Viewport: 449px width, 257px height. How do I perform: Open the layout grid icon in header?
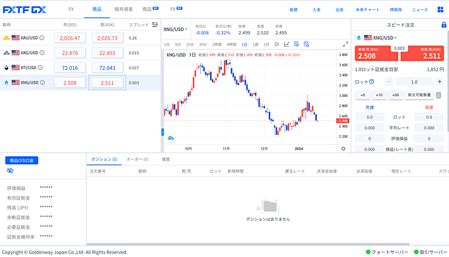coord(440,9)
